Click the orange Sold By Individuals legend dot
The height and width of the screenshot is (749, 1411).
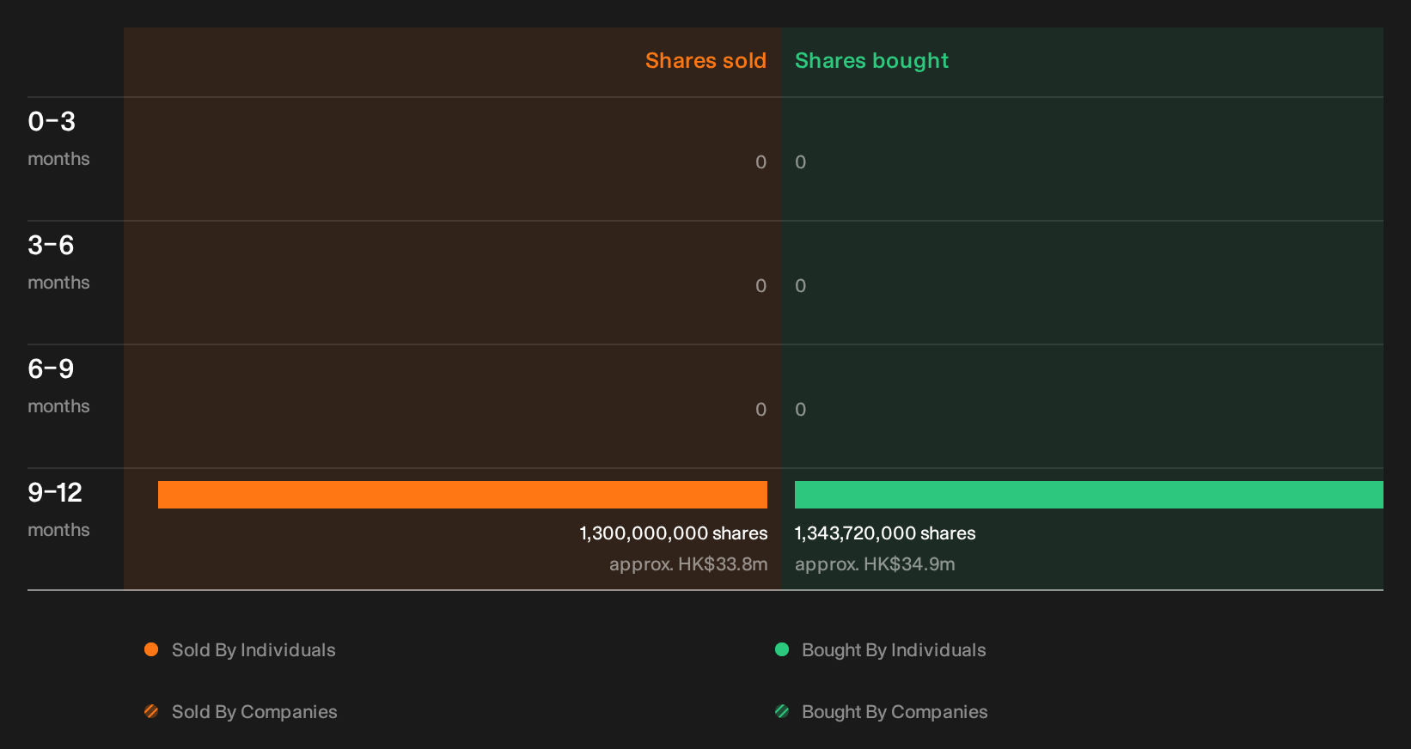151,649
